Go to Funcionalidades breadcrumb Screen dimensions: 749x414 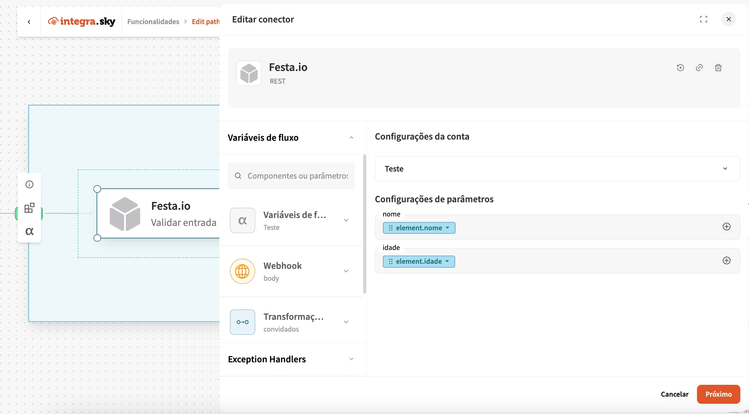point(153,22)
